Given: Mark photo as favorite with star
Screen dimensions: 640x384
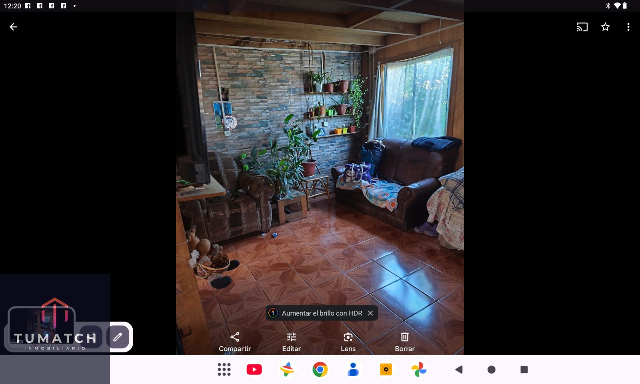Looking at the screenshot, I should (x=605, y=27).
